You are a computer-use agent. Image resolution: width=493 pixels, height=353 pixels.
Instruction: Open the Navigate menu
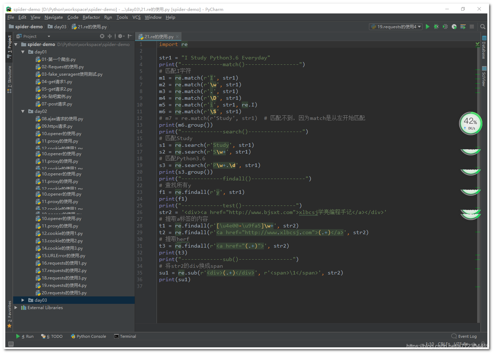(x=54, y=17)
